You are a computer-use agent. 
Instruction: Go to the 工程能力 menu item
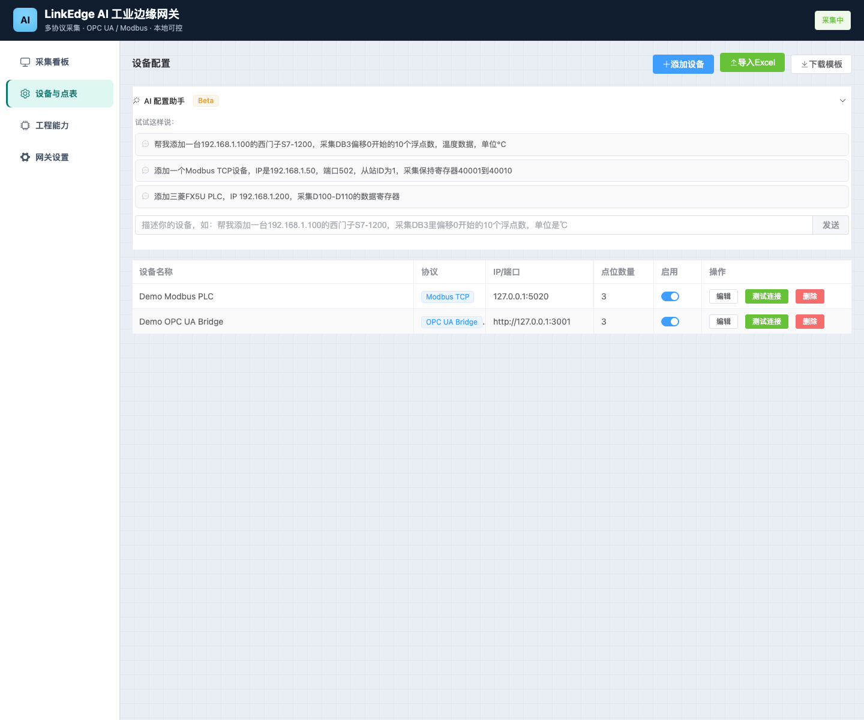tap(60, 125)
